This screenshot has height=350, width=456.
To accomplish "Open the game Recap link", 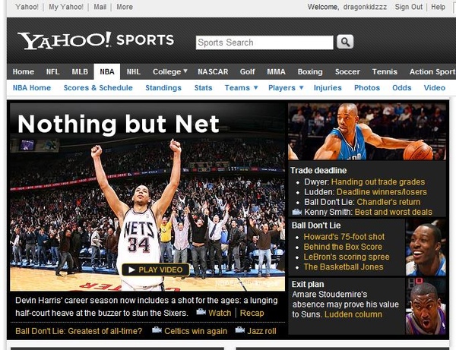I will (252, 313).
